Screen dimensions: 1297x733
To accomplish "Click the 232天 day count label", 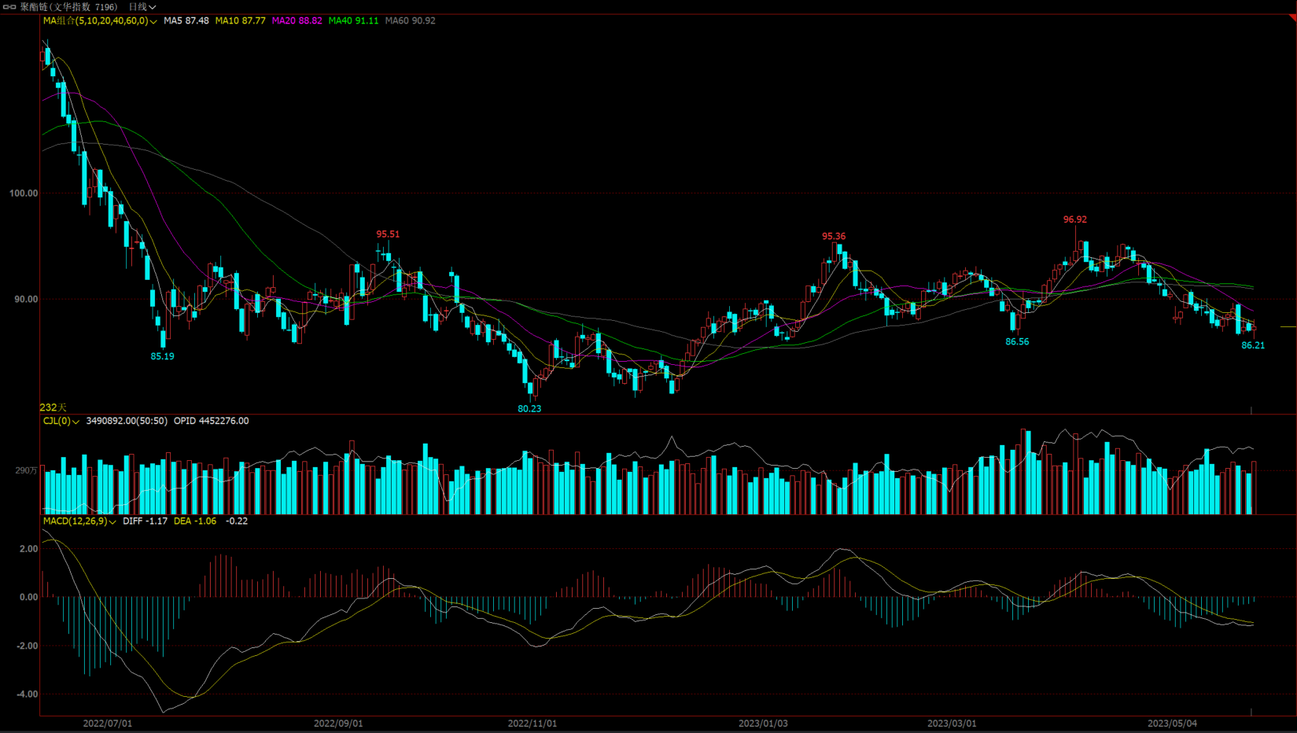I will pos(53,407).
